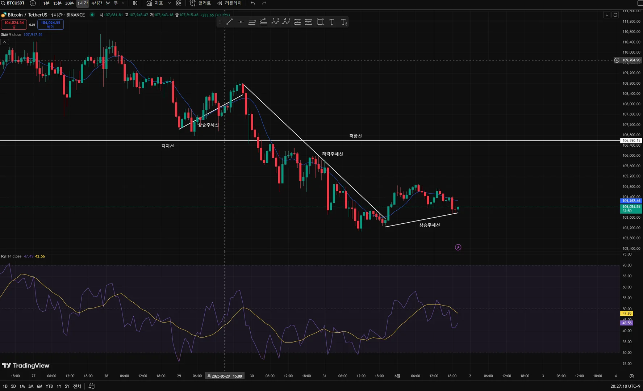Select the ABC correction wave tool

pos(286,22)
